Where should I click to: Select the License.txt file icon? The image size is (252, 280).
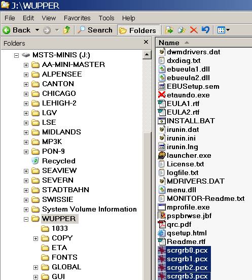tap(162, 164)
